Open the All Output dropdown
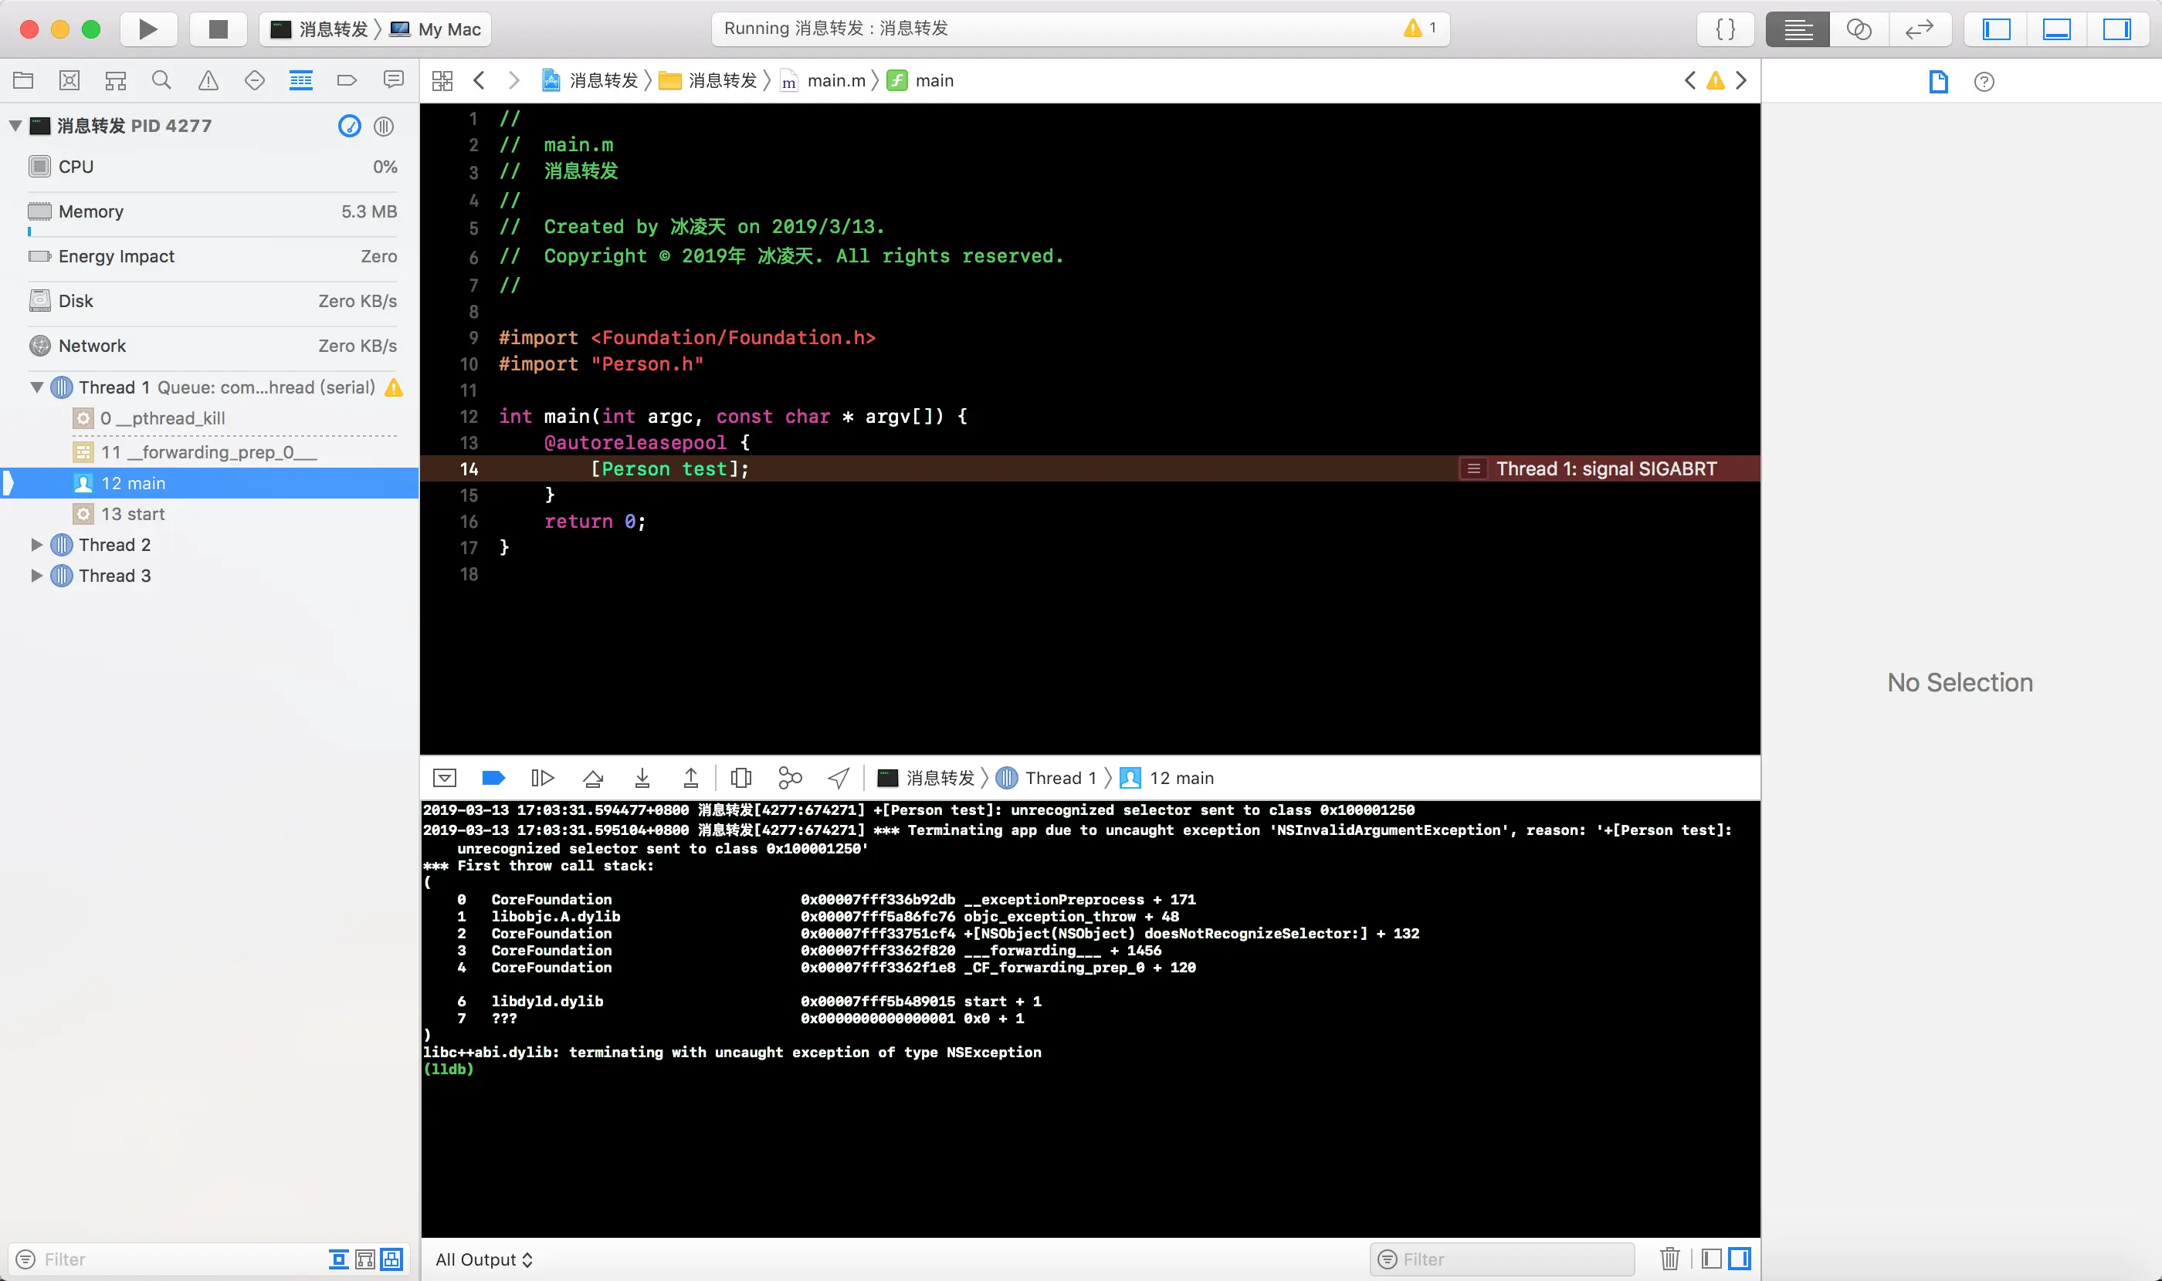 483,1259
